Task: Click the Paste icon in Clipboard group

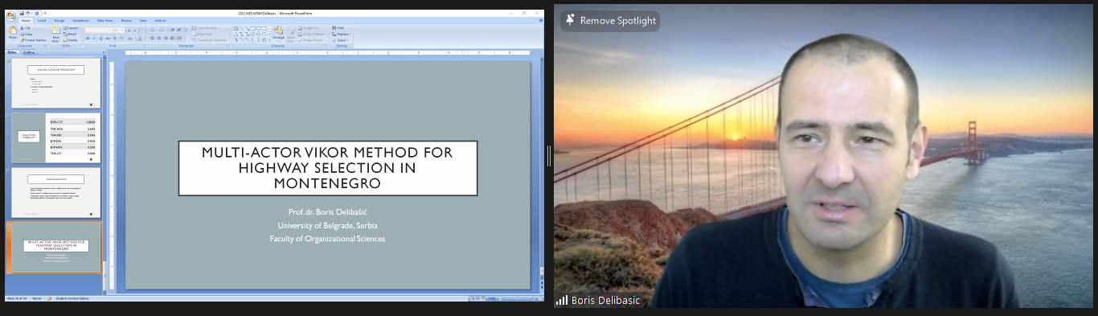Action: (x=13, y=33)
